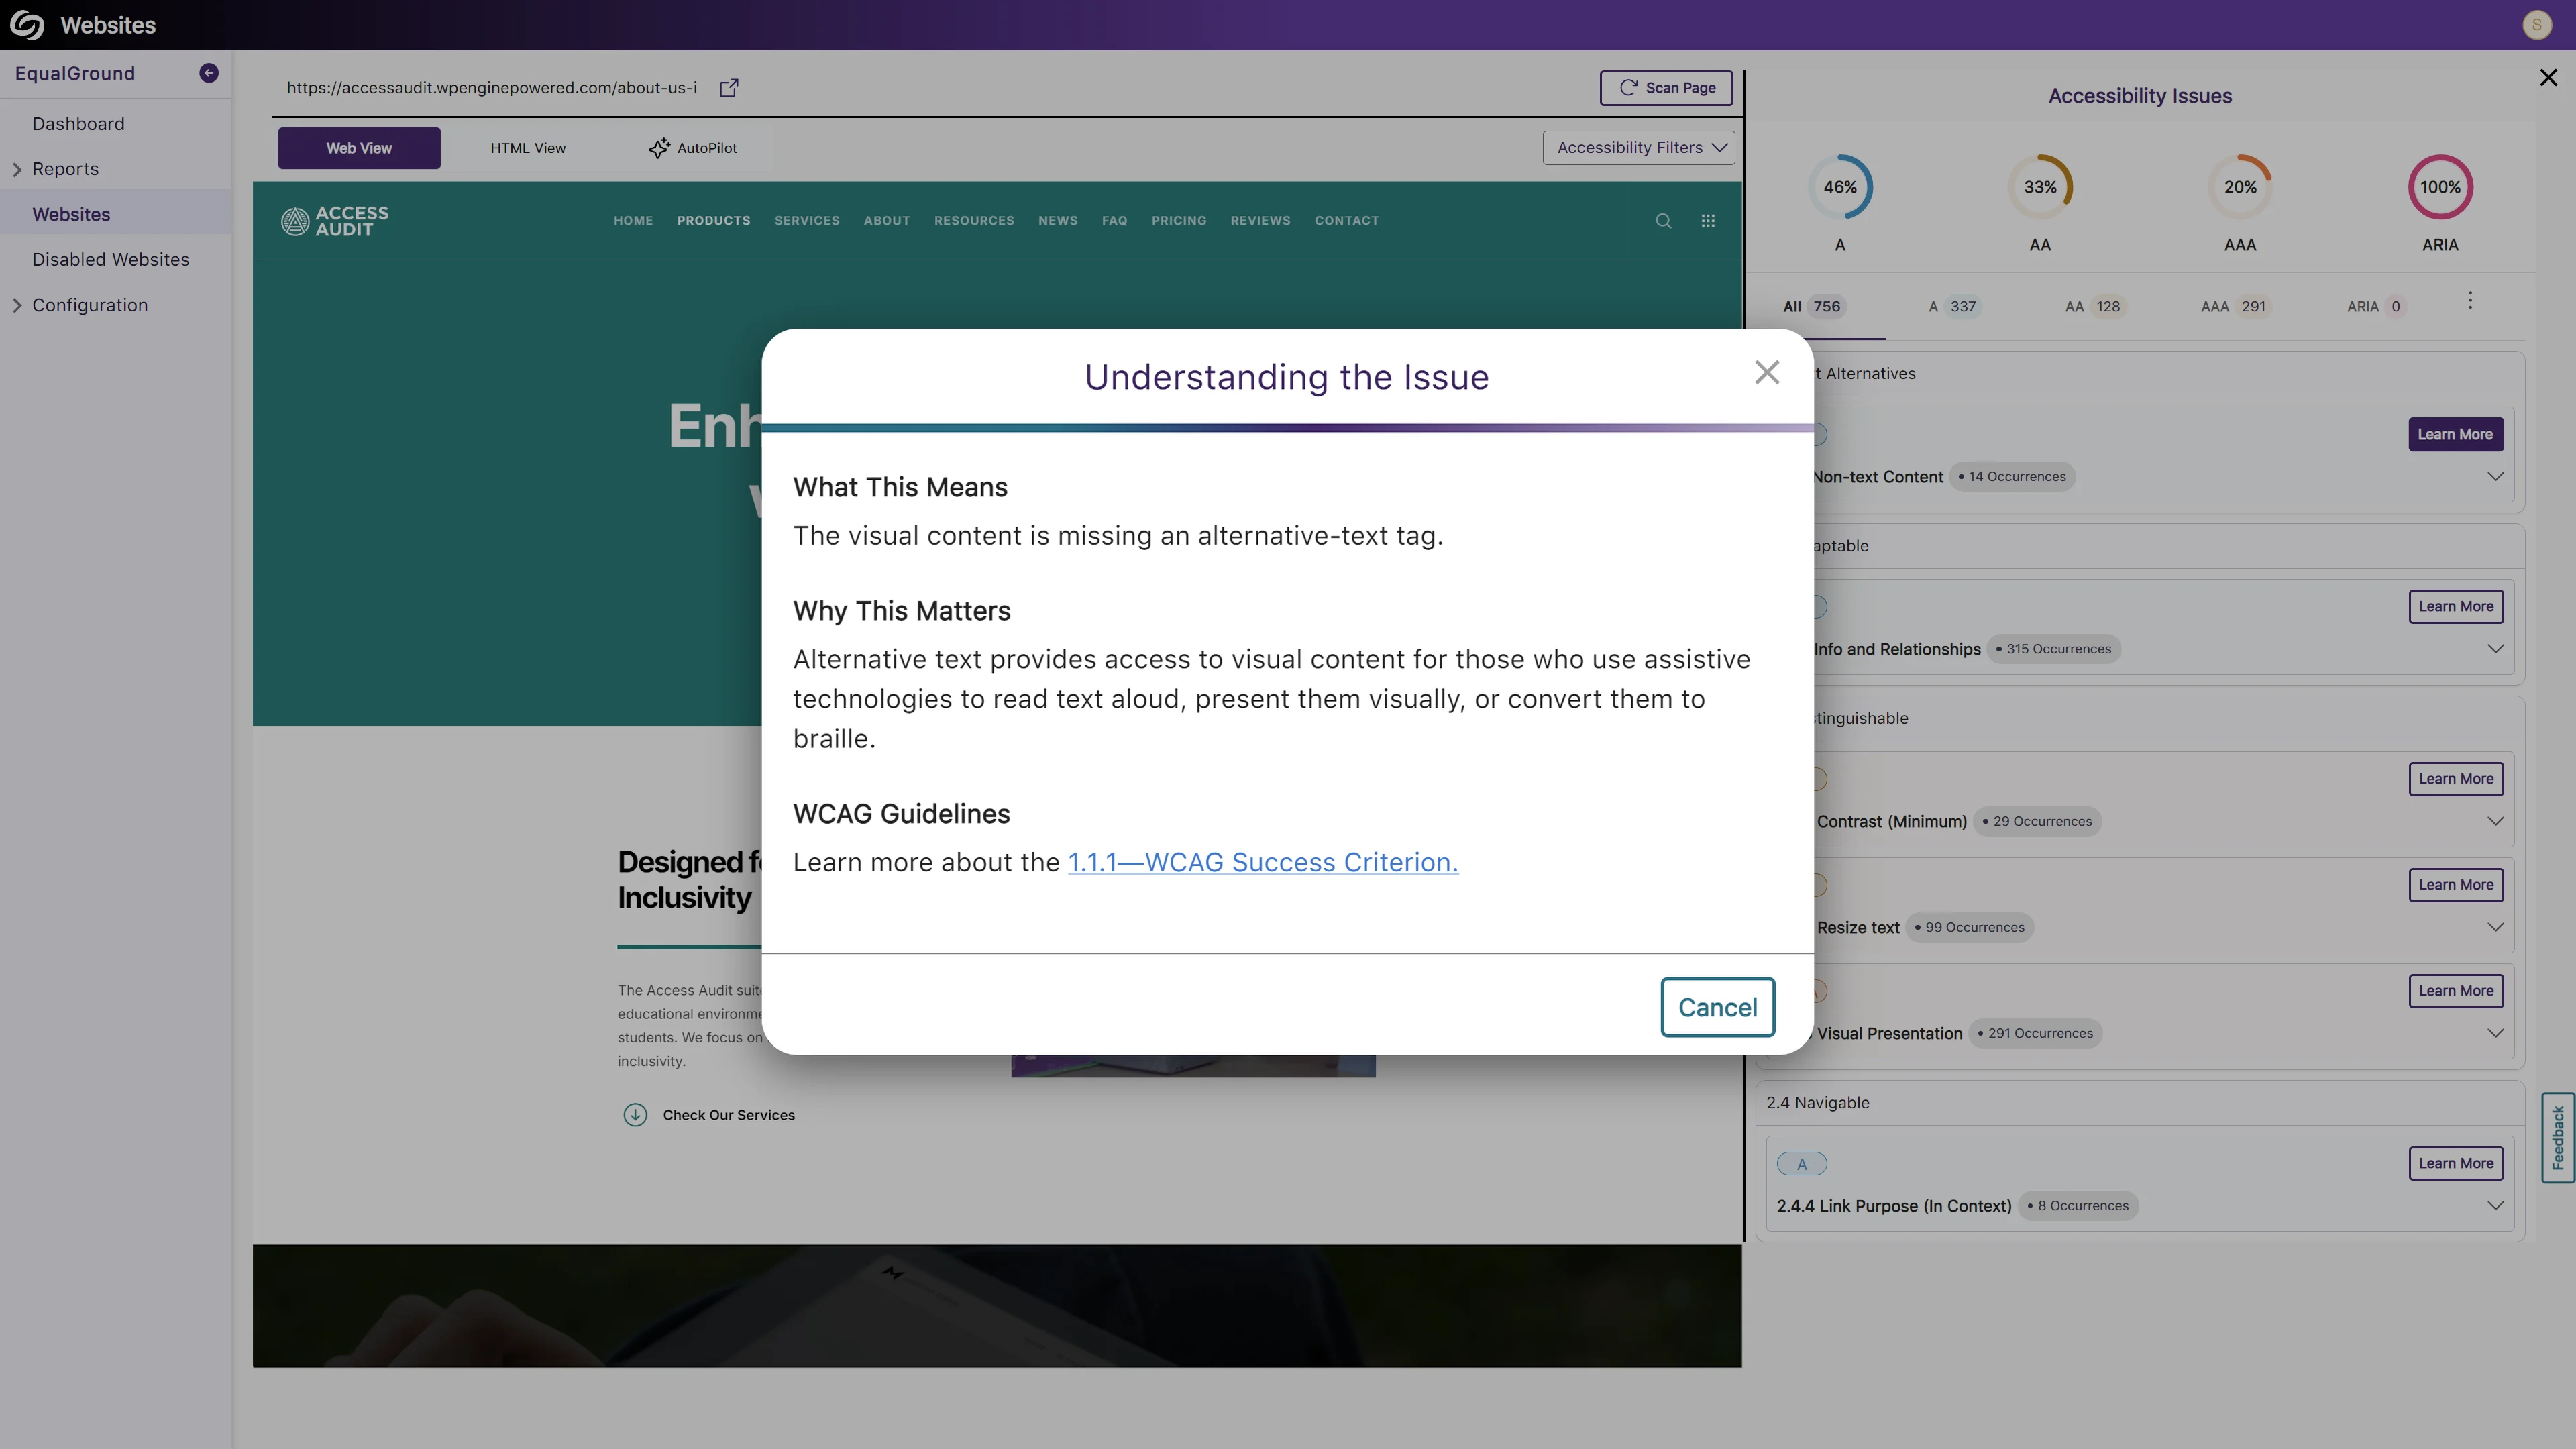Open the Accessibility Filters dropdown
The height and width of the screenshot is (1449, 2576).
(x=1638, y=148)
